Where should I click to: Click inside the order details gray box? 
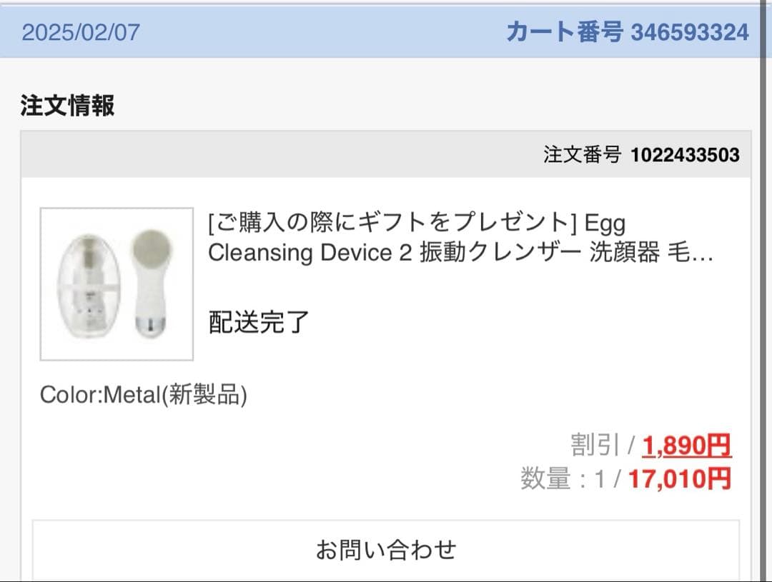(386, 154)
